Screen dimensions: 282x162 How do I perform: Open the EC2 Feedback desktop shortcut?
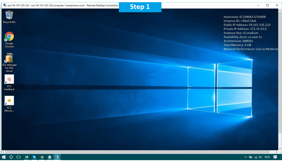click(9, 80)
